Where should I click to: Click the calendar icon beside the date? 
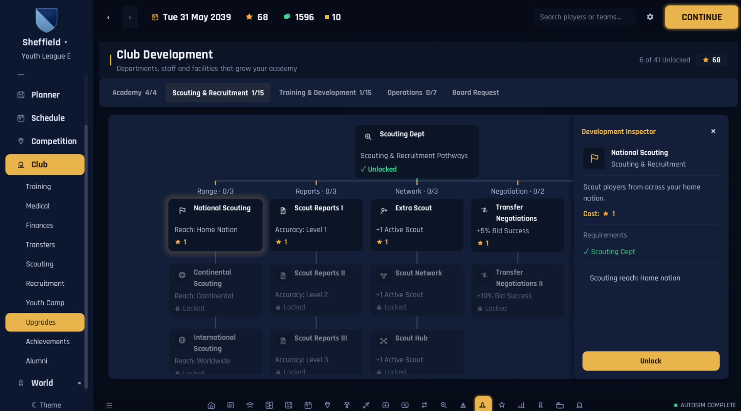pyautogui.click(x=155, y=17)
